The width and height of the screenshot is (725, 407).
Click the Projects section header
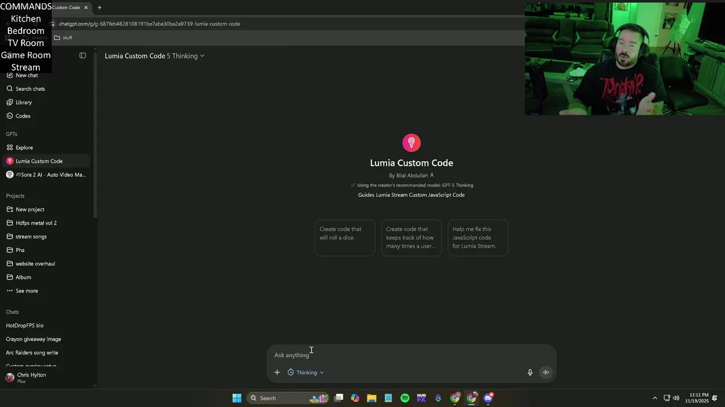point(15,196)
